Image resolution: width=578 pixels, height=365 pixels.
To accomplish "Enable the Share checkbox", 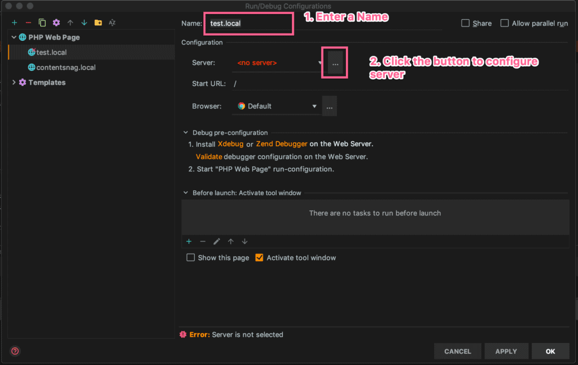I will 465,23.
